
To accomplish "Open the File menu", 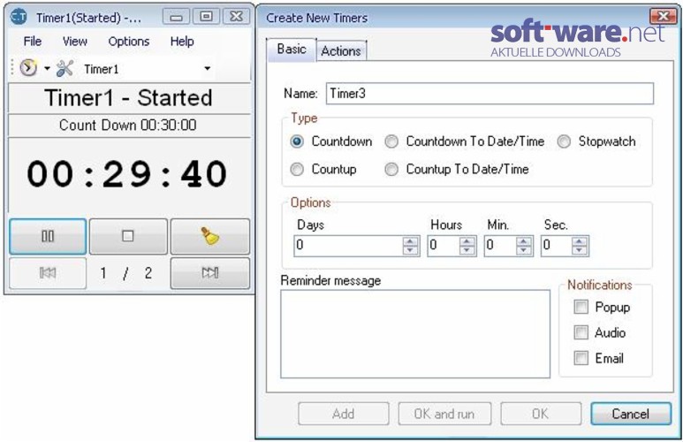I will click(32, 42).
